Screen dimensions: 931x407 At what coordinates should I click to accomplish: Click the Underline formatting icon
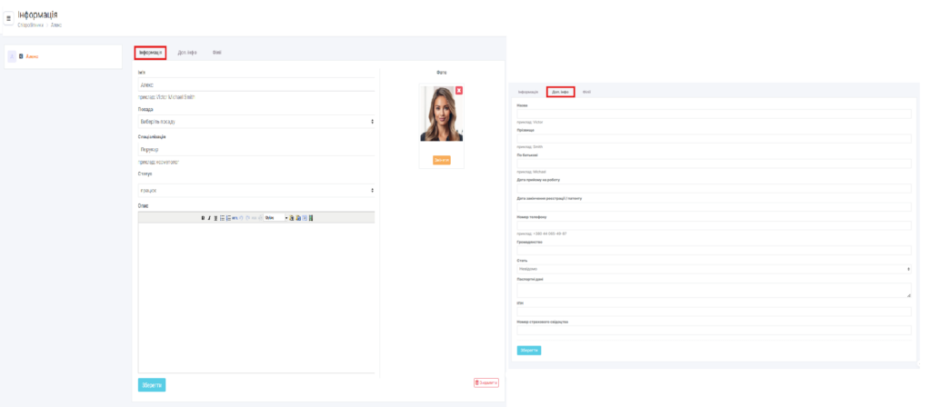pos(215,218)
